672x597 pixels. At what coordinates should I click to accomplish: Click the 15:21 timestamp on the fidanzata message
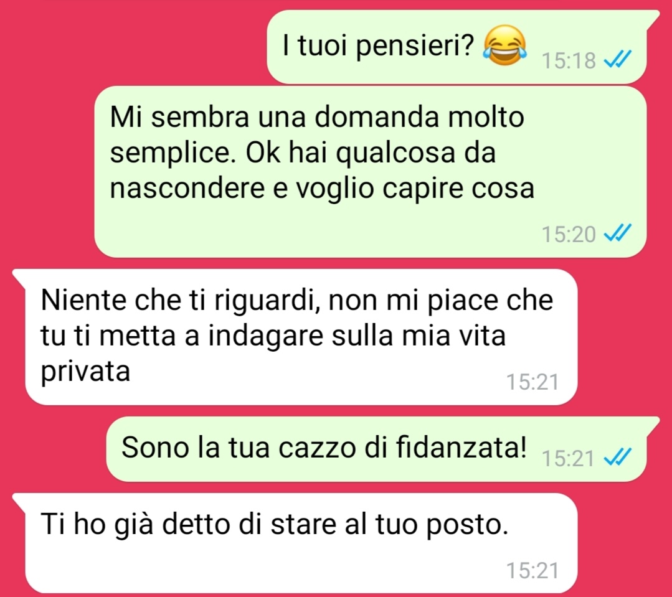click(568, 458)
